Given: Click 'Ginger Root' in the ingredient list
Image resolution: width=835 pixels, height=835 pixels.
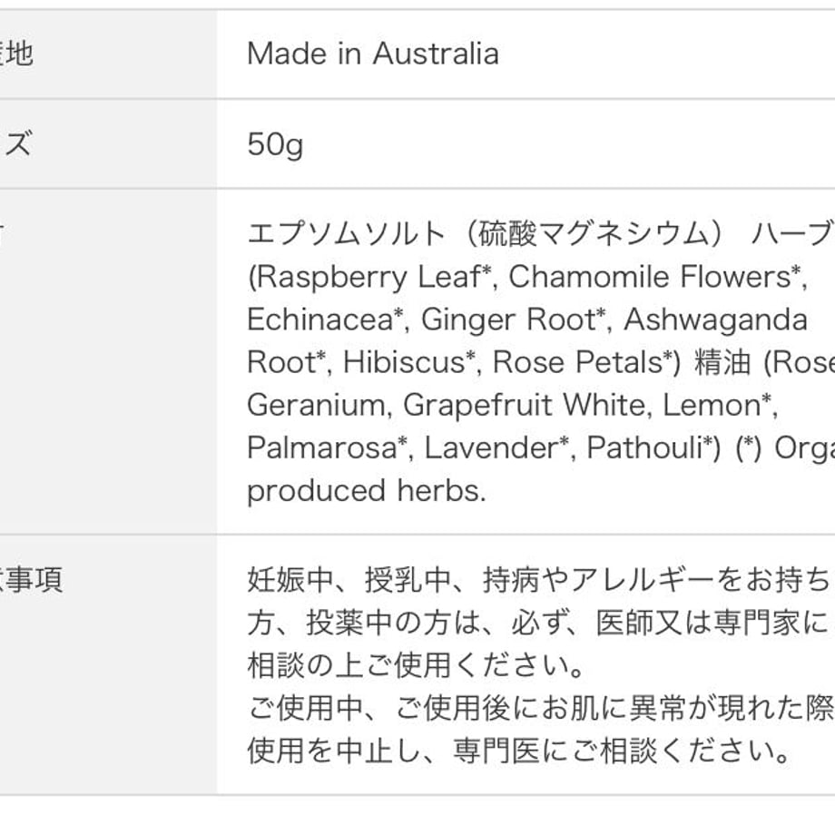Looking at the screenshot, I should point(508,319).
